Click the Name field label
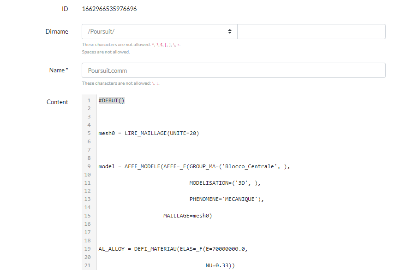This screenshot has width=419, height=270. pos(59,70)
